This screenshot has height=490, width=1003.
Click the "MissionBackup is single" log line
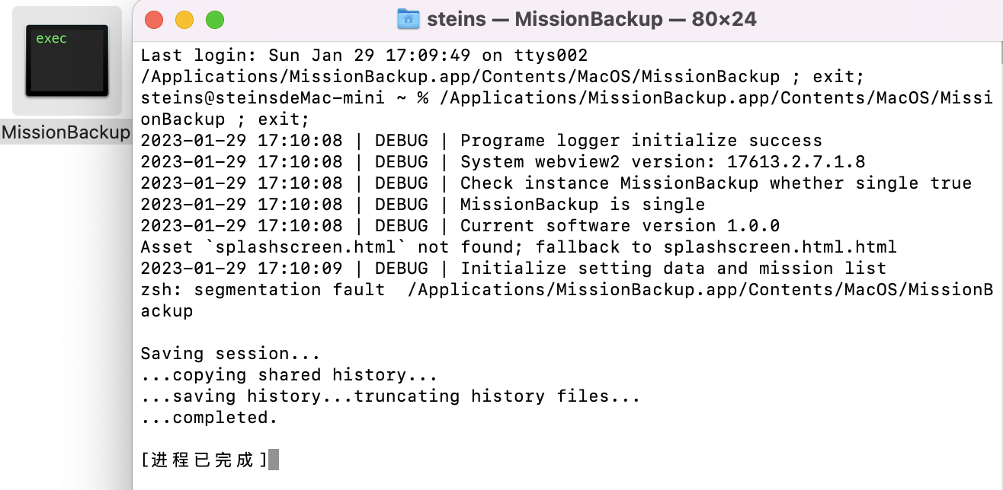point(423,205)
